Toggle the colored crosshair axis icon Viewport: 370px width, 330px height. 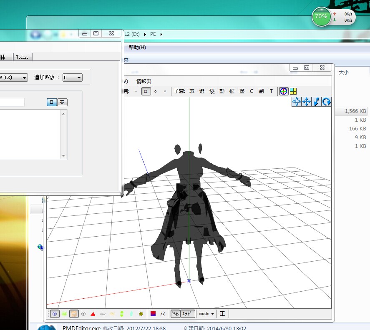[283, 91]
